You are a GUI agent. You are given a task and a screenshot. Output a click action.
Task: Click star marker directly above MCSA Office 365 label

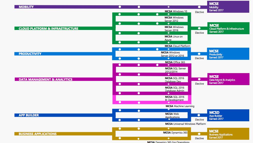(168, 58)
